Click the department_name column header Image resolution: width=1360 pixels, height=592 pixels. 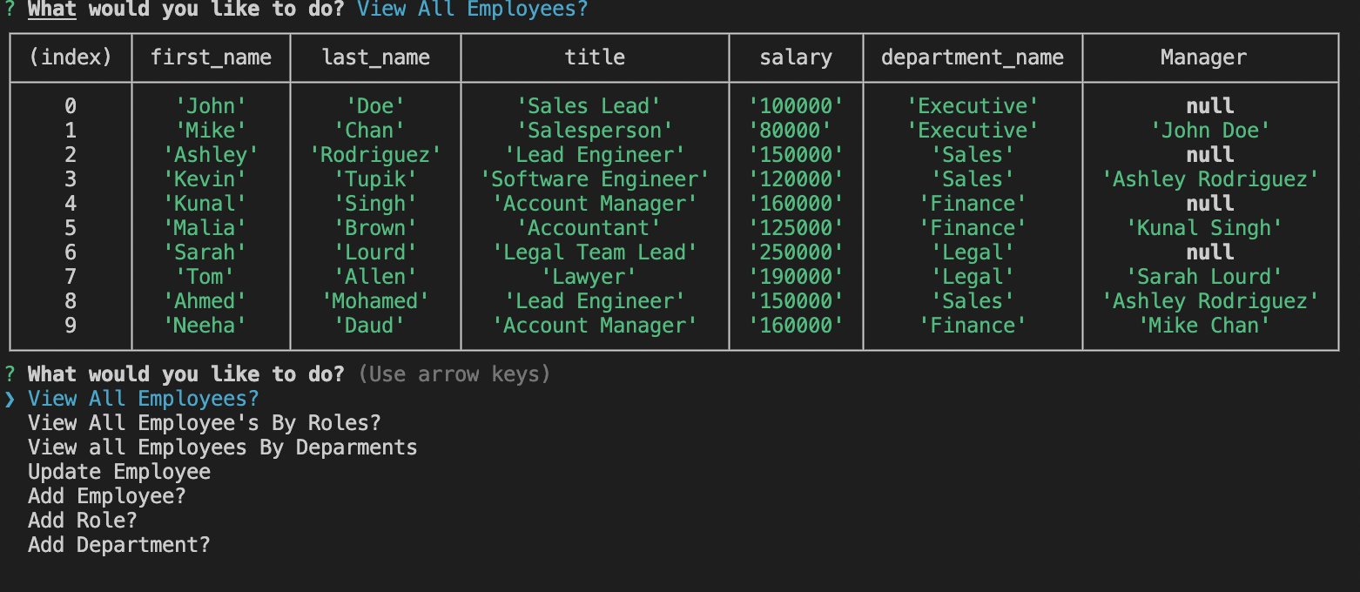coord(973,57)
